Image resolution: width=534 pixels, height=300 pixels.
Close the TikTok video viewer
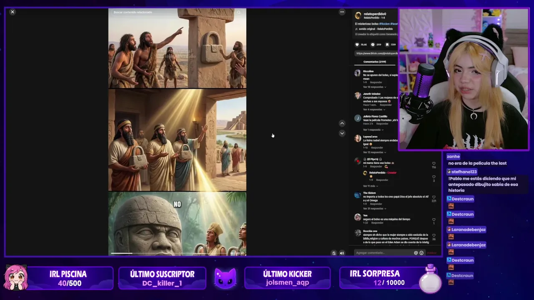13,12
